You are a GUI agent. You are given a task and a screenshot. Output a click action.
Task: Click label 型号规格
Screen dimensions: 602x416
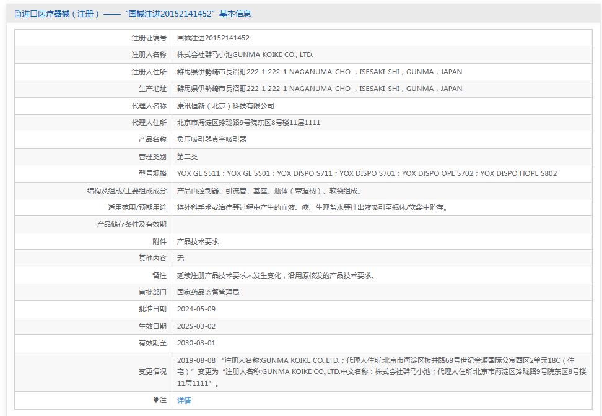[152, 173]
